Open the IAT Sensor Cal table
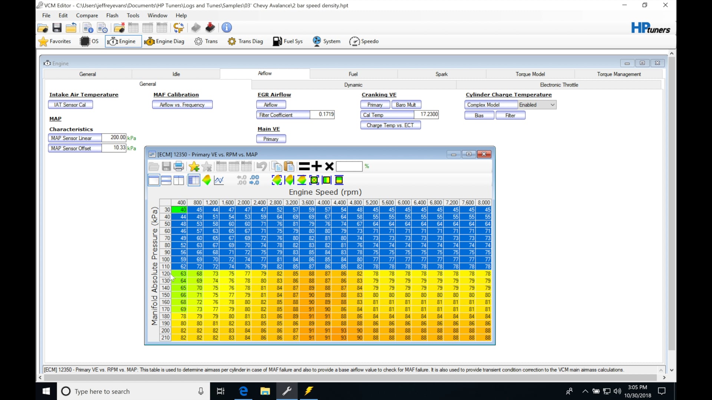Image resolution: width=712 pixels, height=400 pixels. click(70, 104)
